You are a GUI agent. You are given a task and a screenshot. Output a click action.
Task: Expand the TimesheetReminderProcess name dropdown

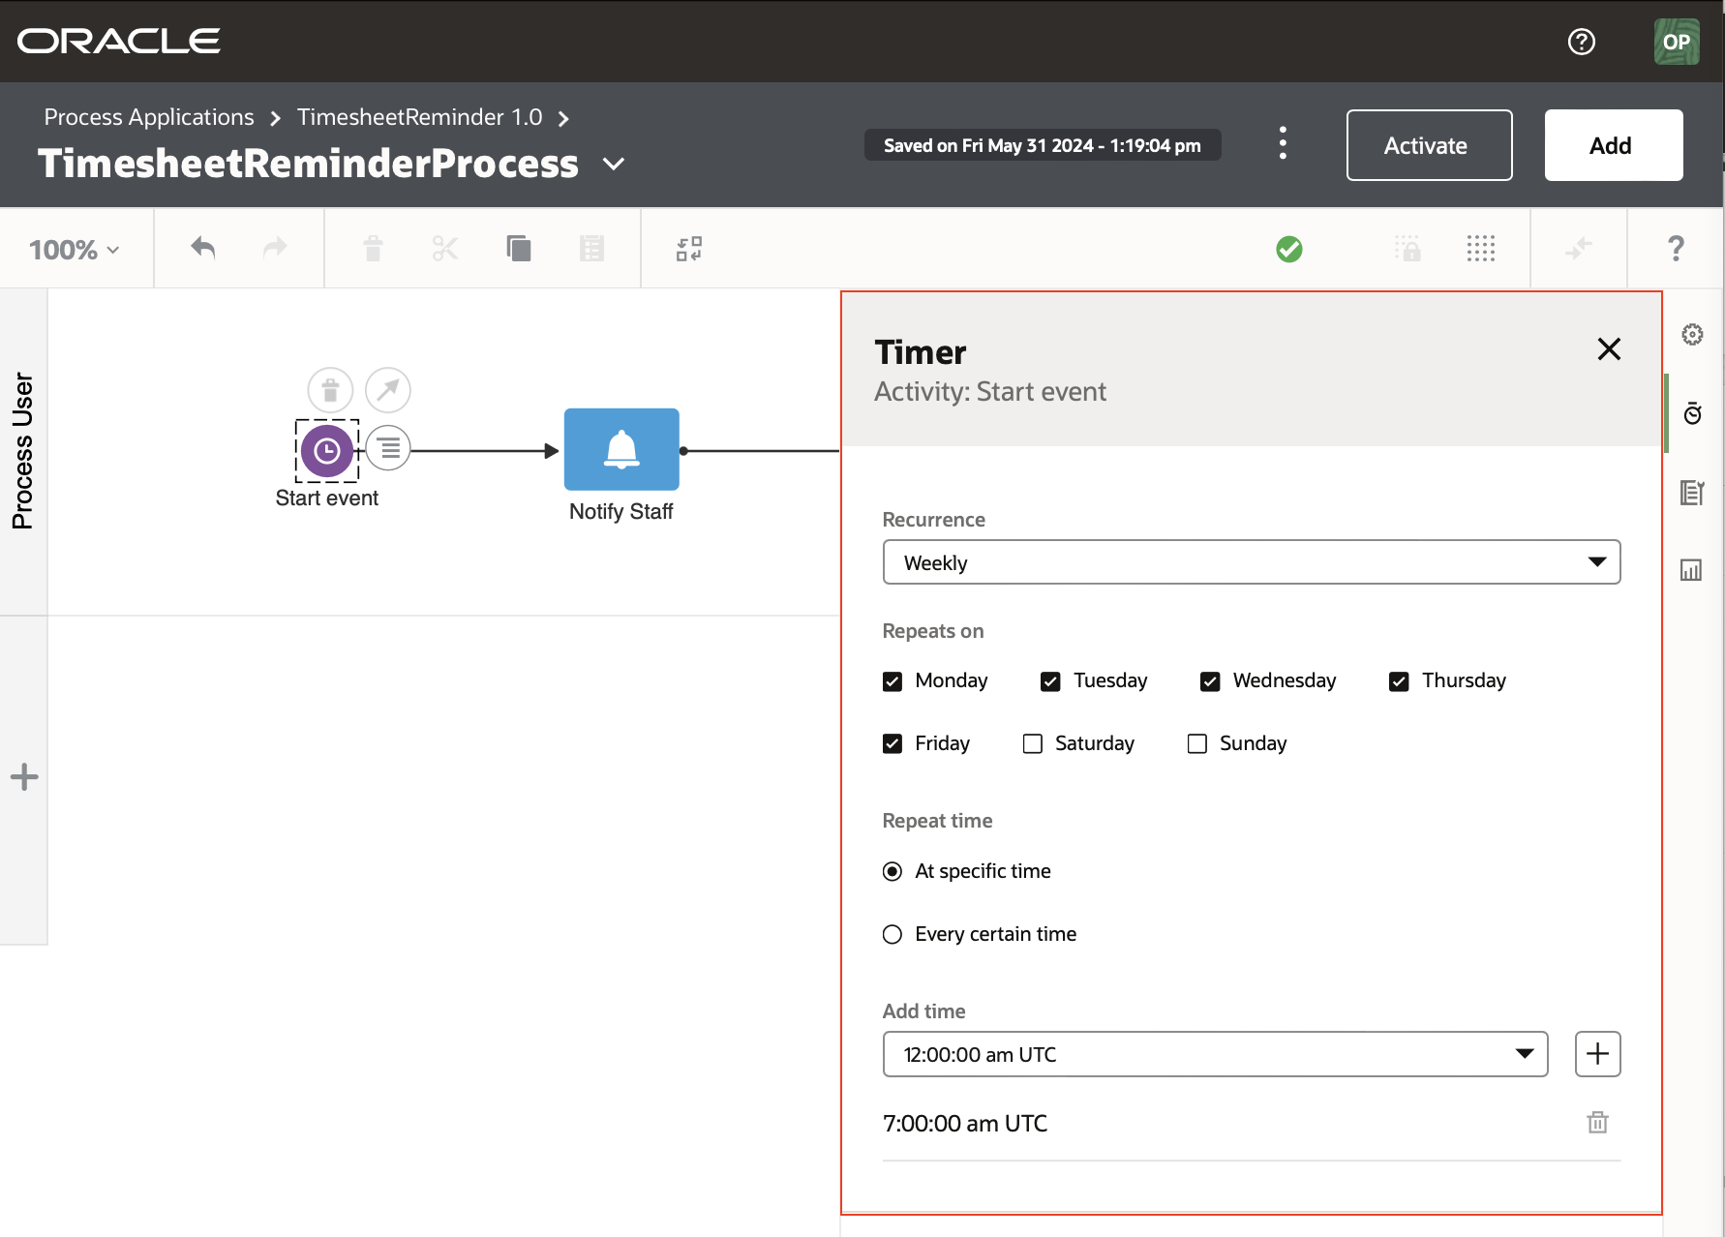tap(614, 166)
